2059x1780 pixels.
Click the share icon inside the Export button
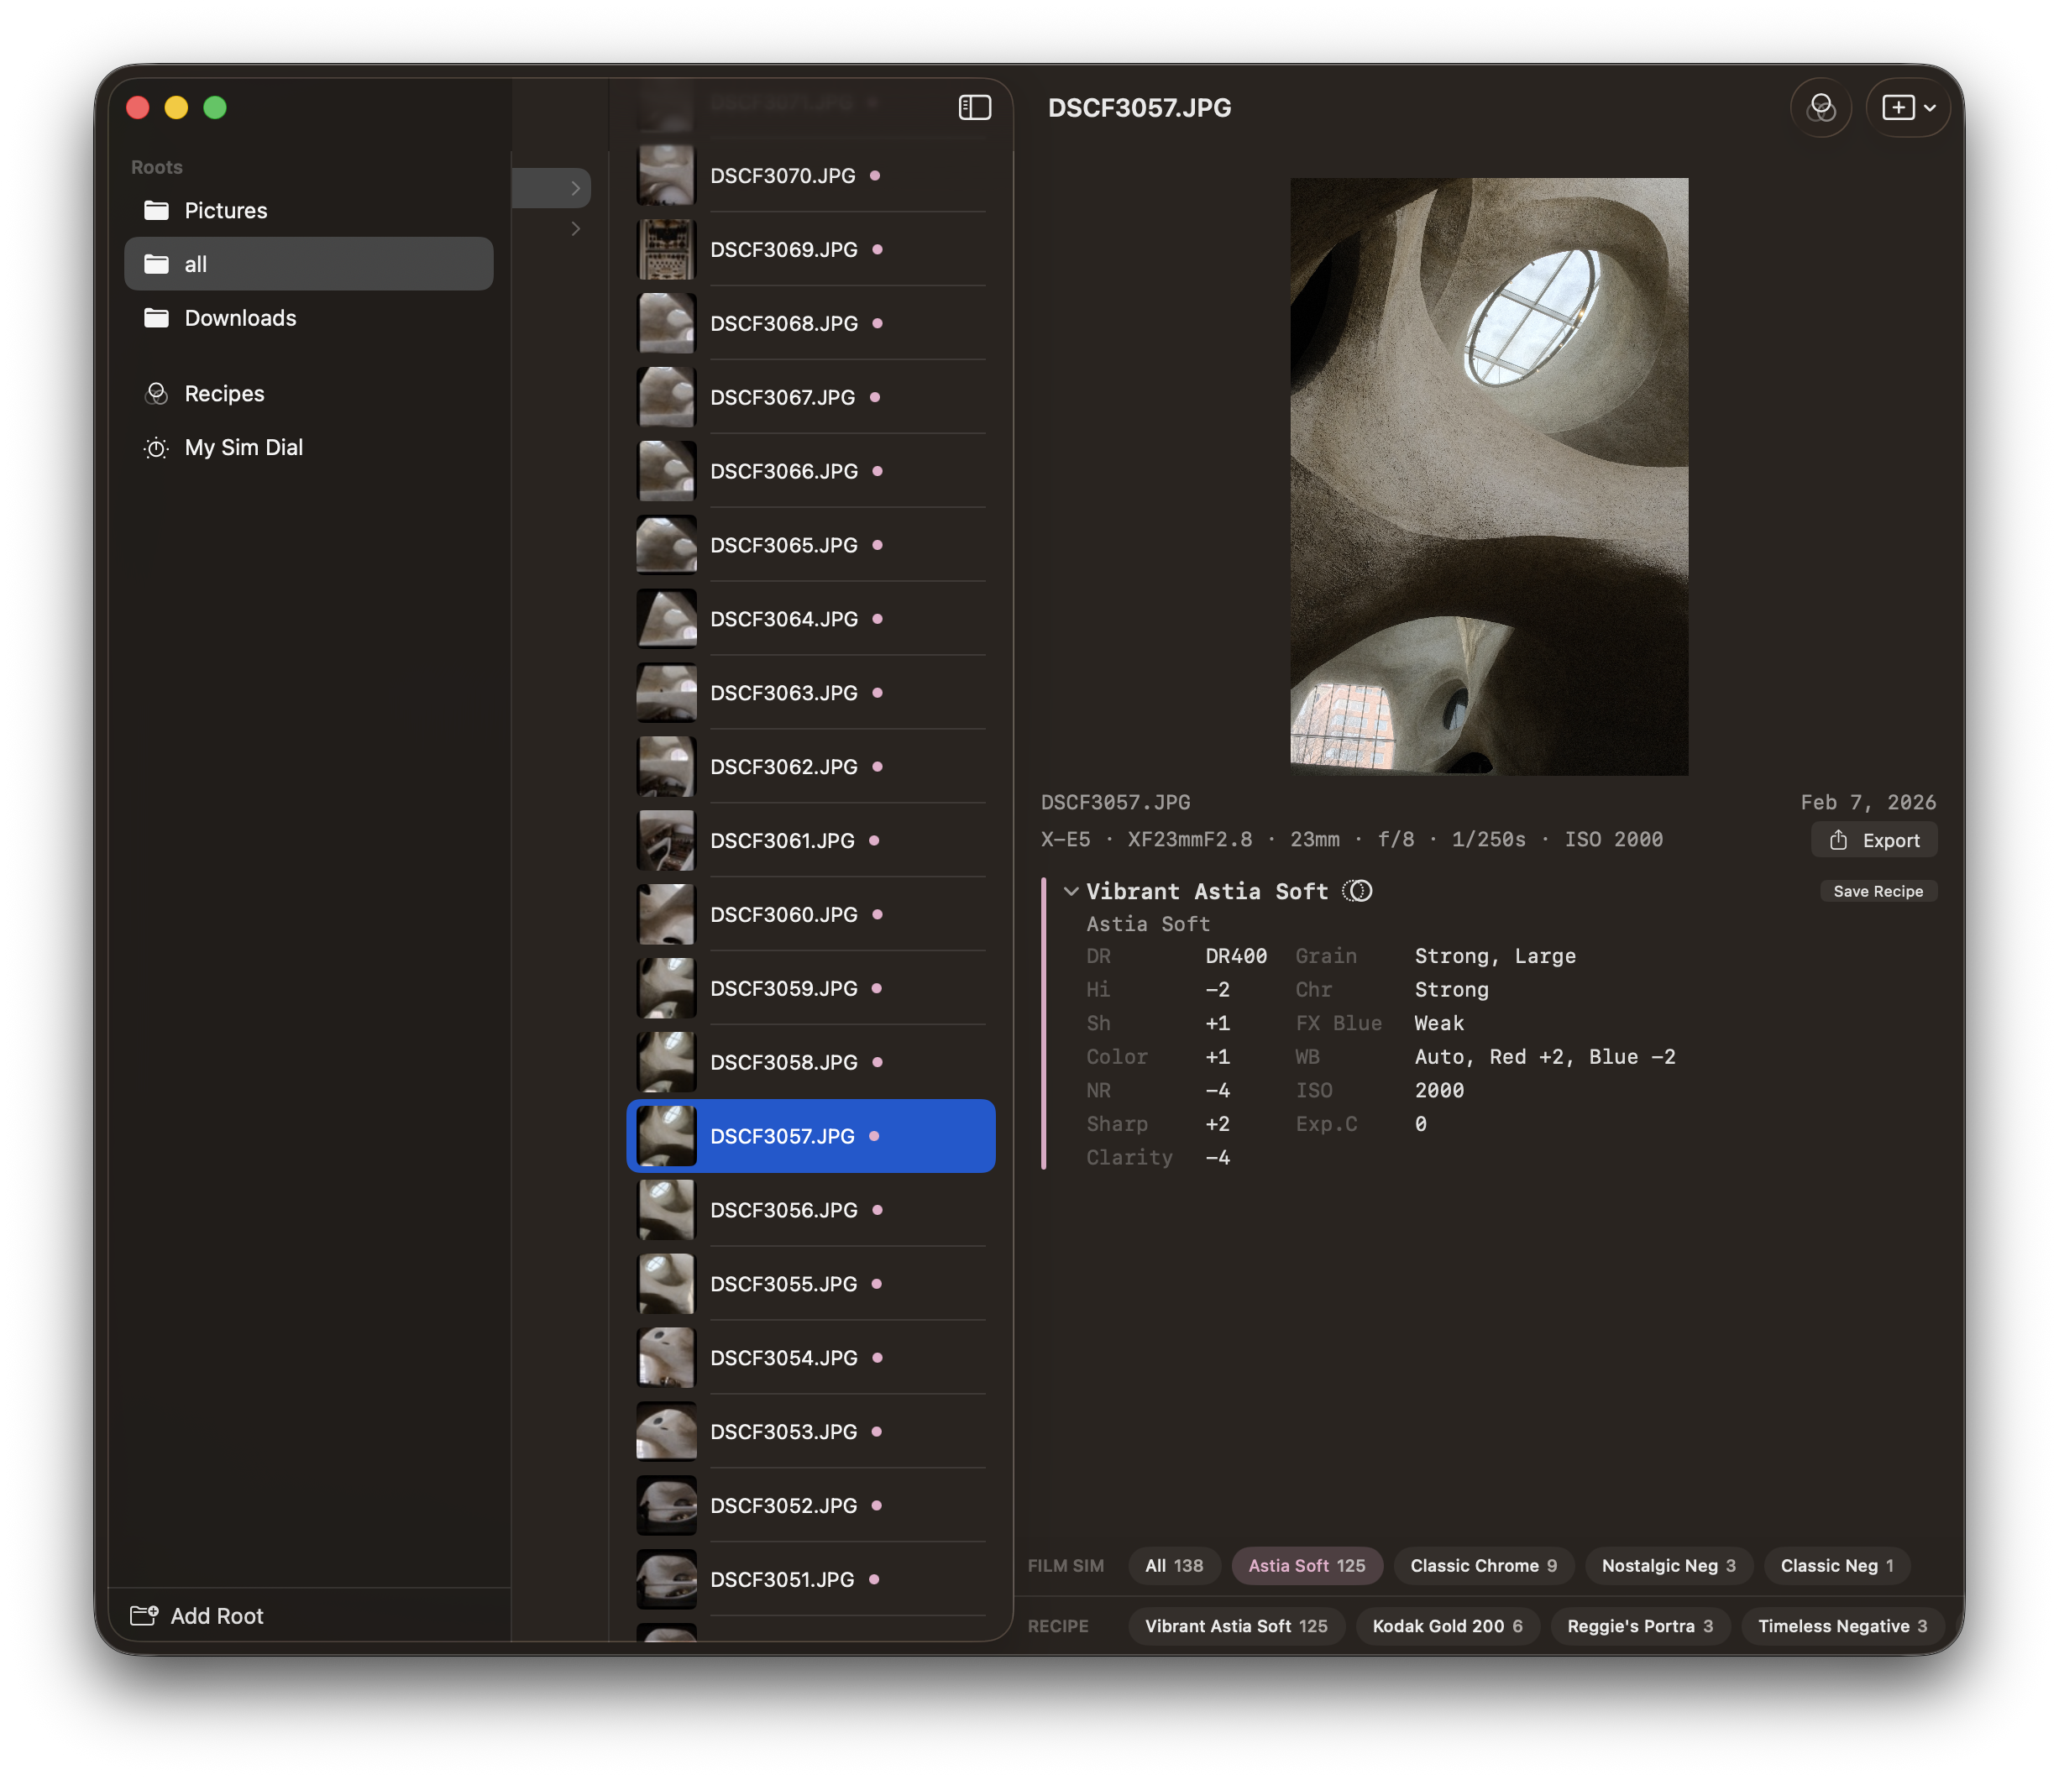(1838, 840)
